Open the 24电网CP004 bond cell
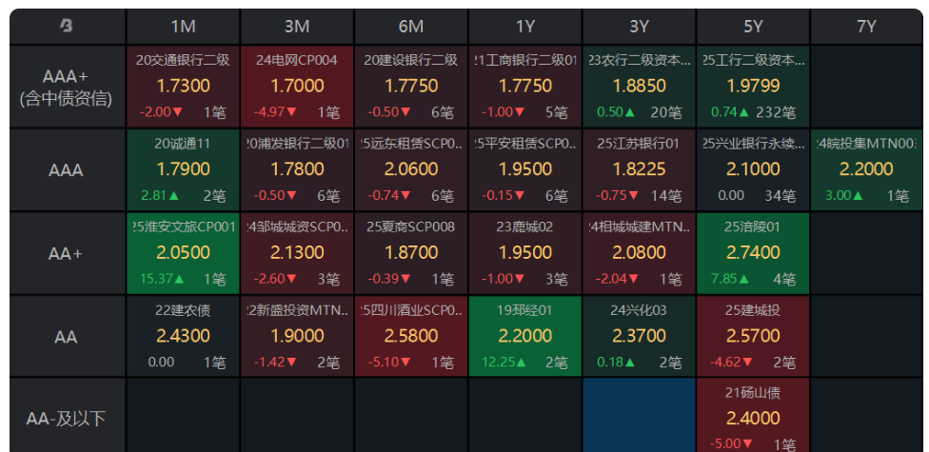Screen dimensions: 929x452 pos(297,87)
